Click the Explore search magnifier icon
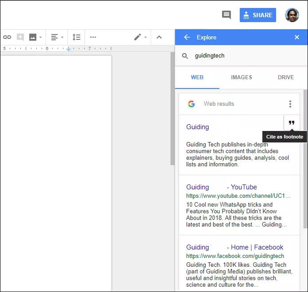Screen dimensions: 308x292 click(x=185, y=56)
